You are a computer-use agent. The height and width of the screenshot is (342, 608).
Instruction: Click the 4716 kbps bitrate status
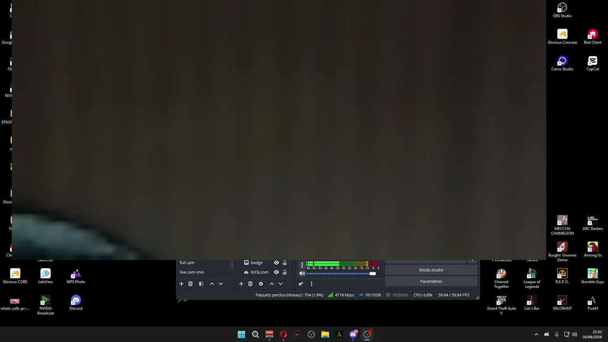point(341,295)
